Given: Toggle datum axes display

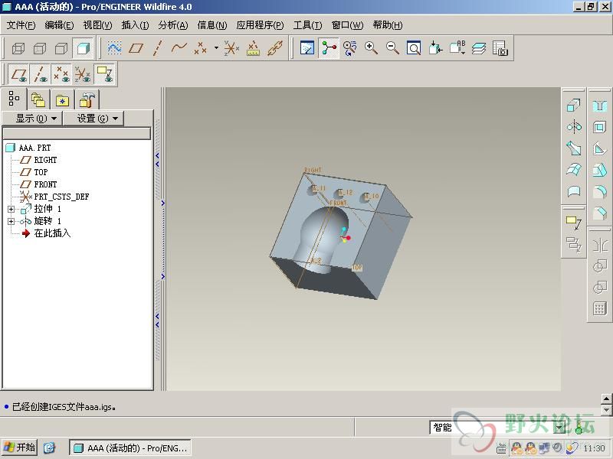Looking at the screenshot, I should coord(40,73).
